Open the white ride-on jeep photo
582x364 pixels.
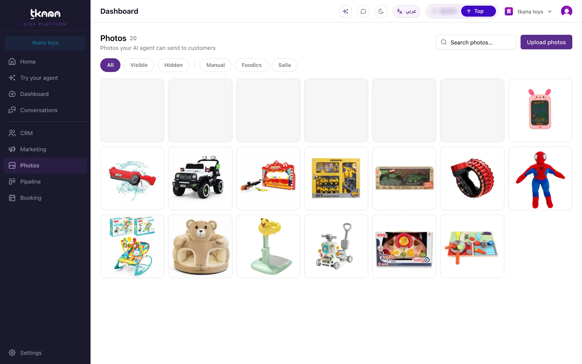coord(200,178)
